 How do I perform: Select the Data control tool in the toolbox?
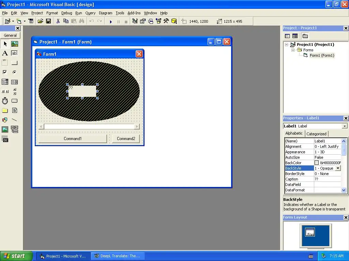(14, 129)
